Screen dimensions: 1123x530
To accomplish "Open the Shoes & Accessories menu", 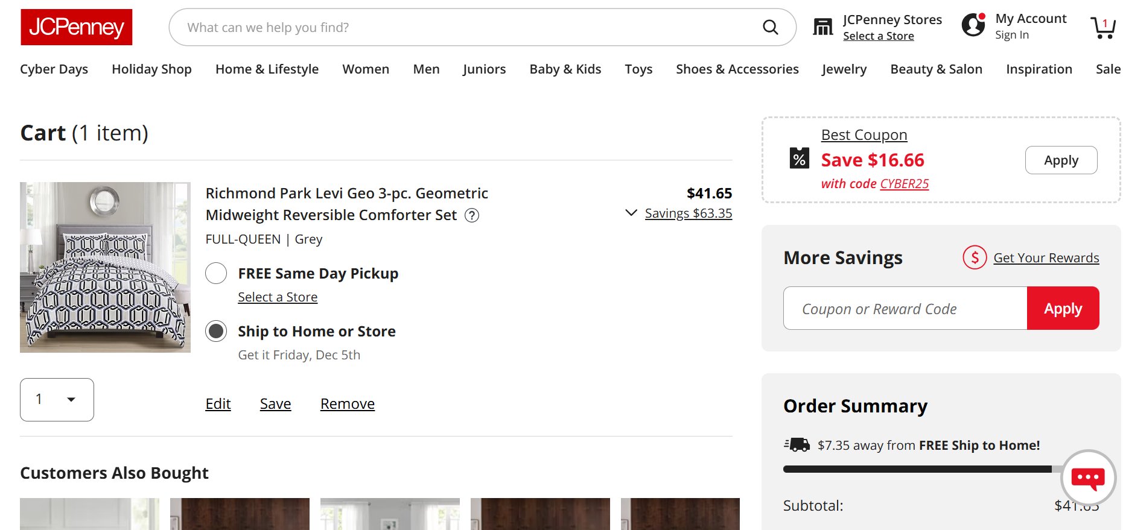I will [x=737, y=69].
